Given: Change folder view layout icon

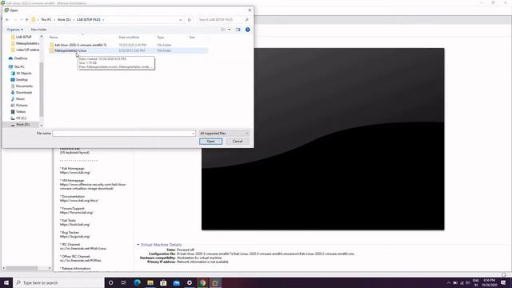Looking at the screenshot, I should [223, 30].
